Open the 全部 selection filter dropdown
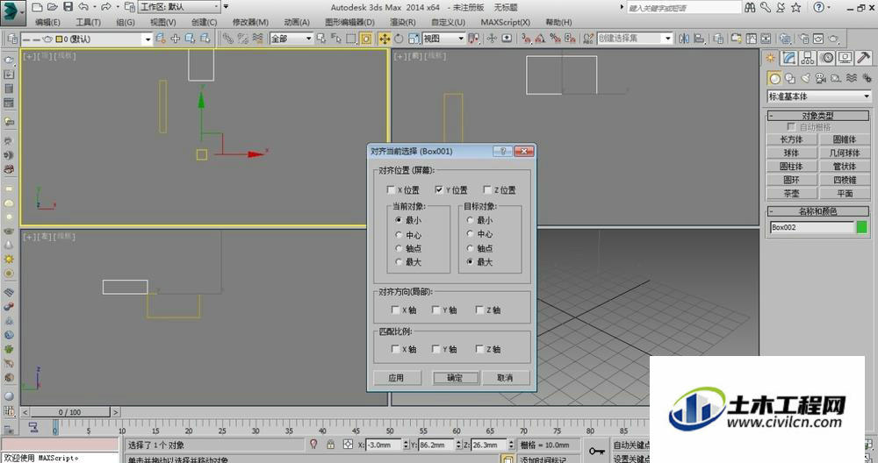The image size is (878, 463). (291, 39)
